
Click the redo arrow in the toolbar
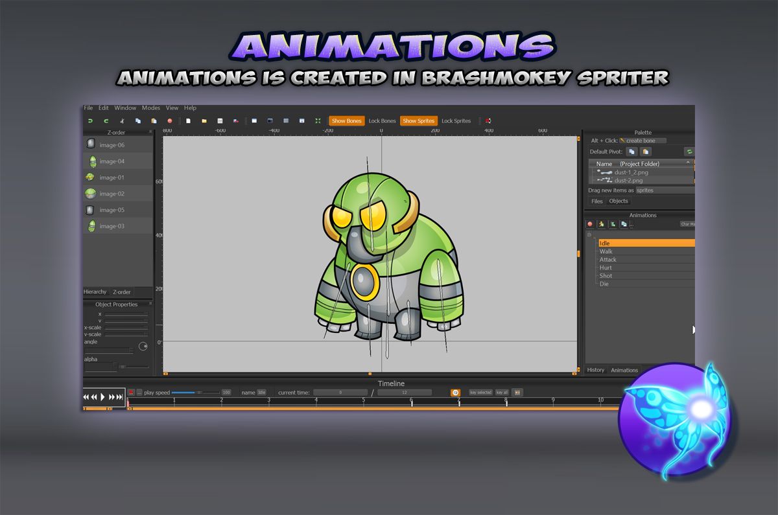click(x=106, y=121)
